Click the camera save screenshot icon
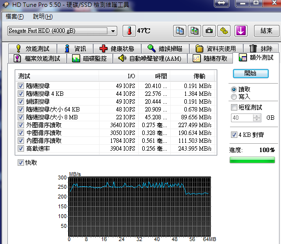281x244 pixels. (209, 31)
